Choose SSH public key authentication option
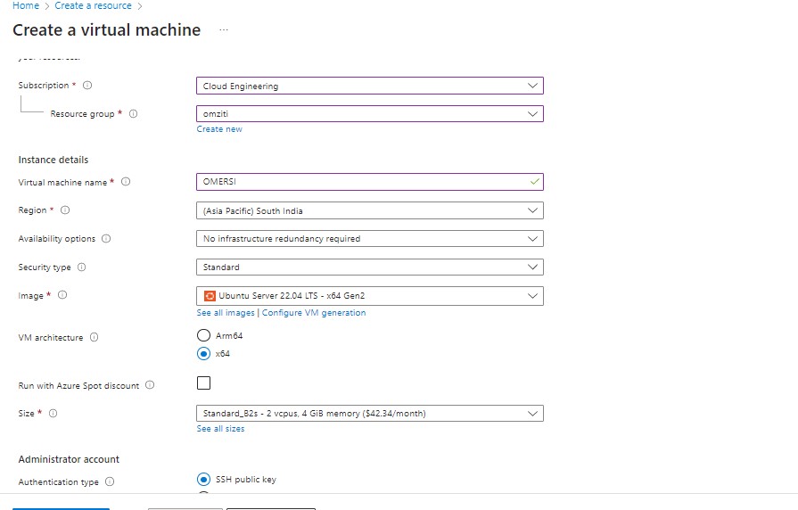The image size is (798, 510). 203,480
